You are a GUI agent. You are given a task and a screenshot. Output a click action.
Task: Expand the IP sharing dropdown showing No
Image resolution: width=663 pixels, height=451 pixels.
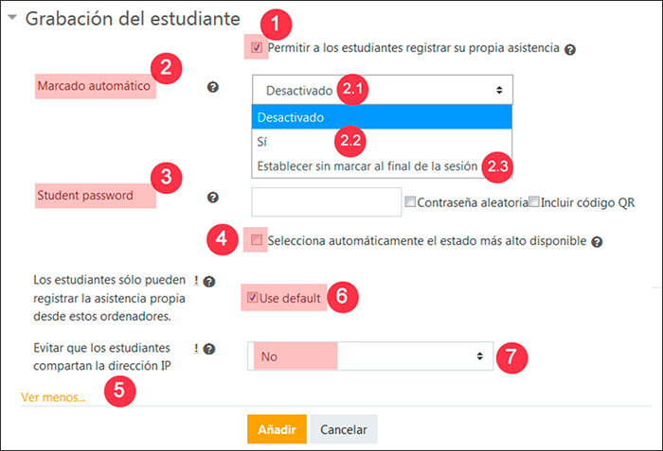[370, 356]
